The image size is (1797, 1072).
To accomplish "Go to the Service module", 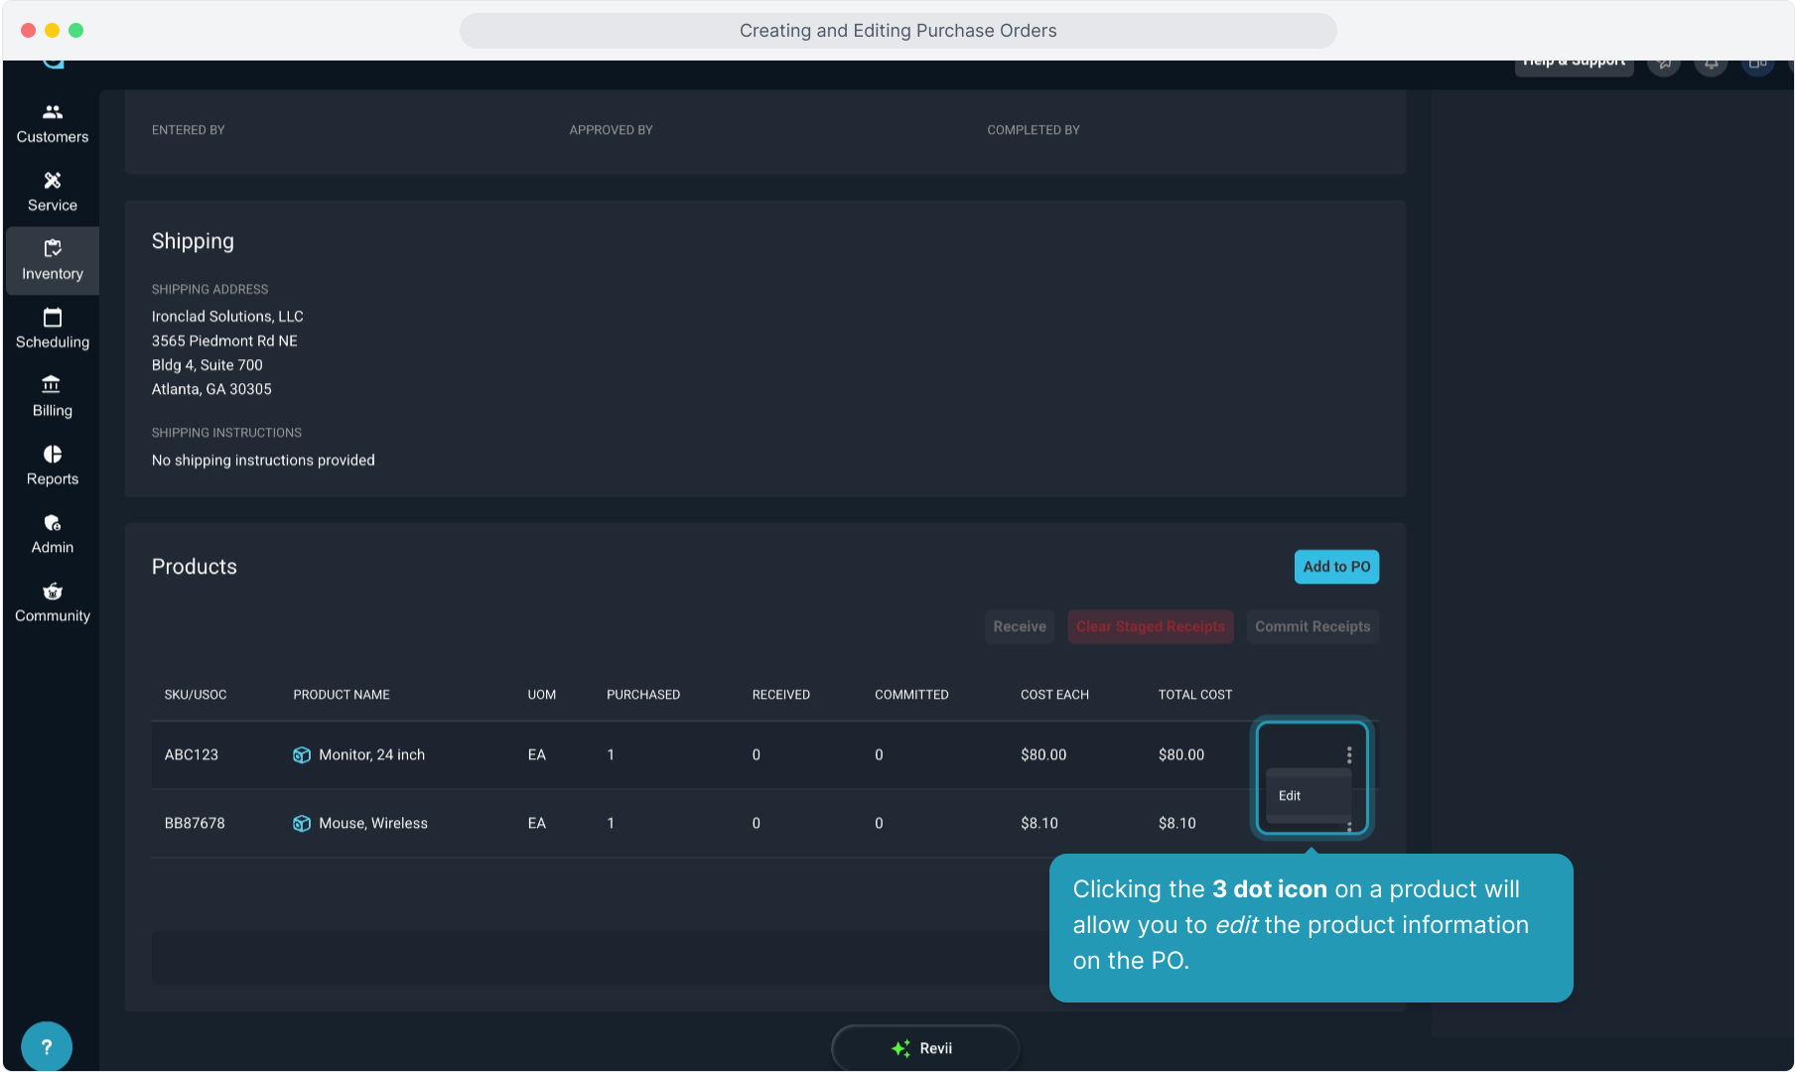I will [52, 192].
